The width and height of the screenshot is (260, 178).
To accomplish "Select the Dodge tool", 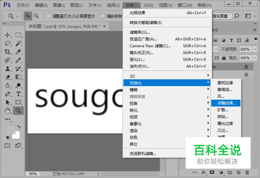I will 18,85.
